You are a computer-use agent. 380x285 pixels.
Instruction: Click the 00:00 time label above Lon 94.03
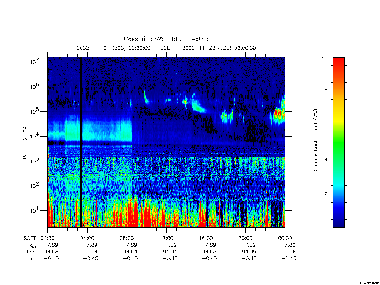[x=47, y=238]
